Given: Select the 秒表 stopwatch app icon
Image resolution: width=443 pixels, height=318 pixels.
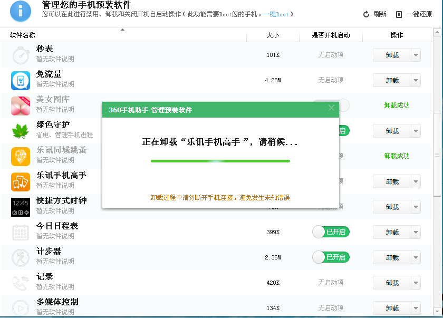Looking at the screenshot, I should tap(21, 55).
